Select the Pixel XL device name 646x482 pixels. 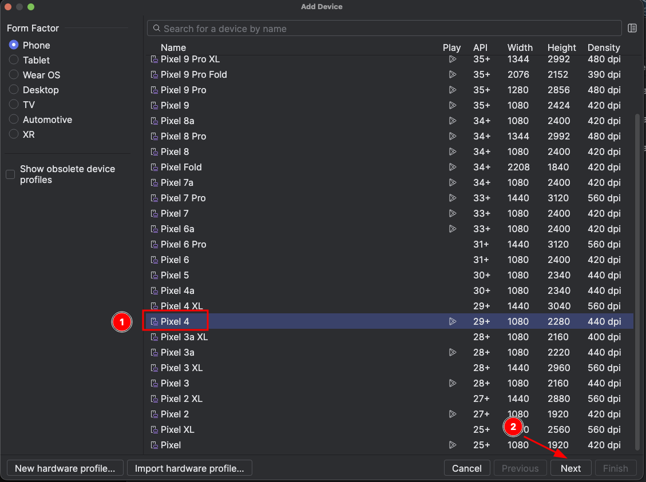[x=177, y=429]
